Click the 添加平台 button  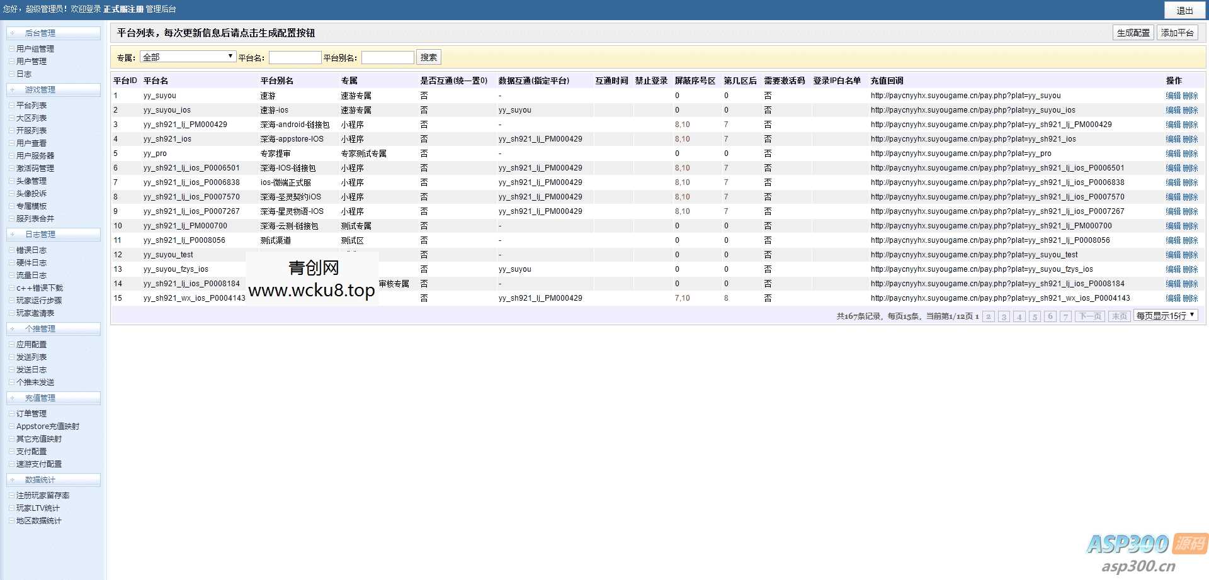[x=1178, y=33]
